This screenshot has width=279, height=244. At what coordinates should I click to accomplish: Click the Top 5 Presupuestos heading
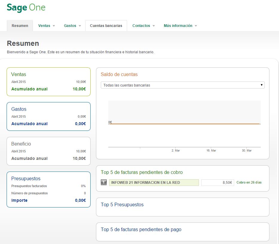[x=122, y=204]
